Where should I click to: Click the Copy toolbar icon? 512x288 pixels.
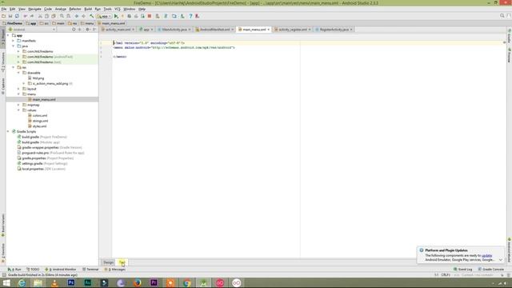[46, 16]
